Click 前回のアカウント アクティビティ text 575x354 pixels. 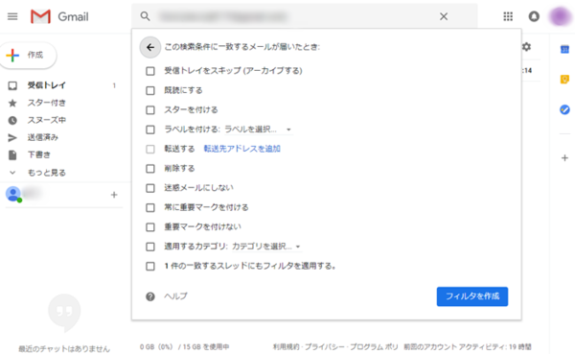(468, 346)
